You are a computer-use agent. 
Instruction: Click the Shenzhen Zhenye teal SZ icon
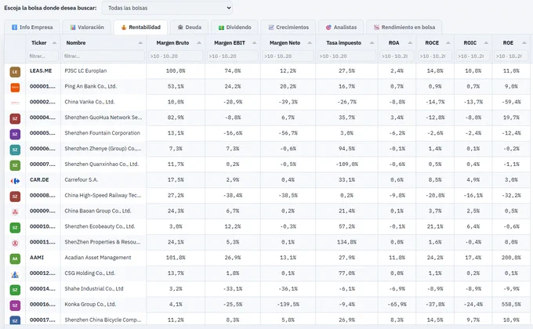(15, 150)
